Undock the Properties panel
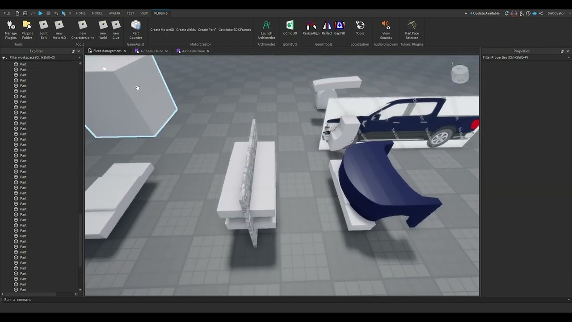Viewport: 572px width, 322px height. 562,51
